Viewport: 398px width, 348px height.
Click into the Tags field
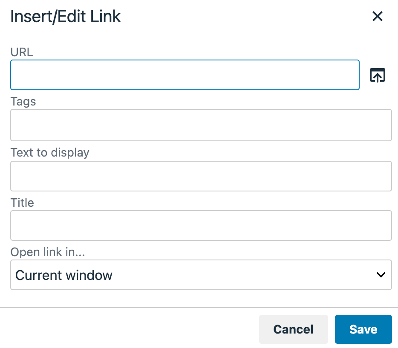(201, 125)
